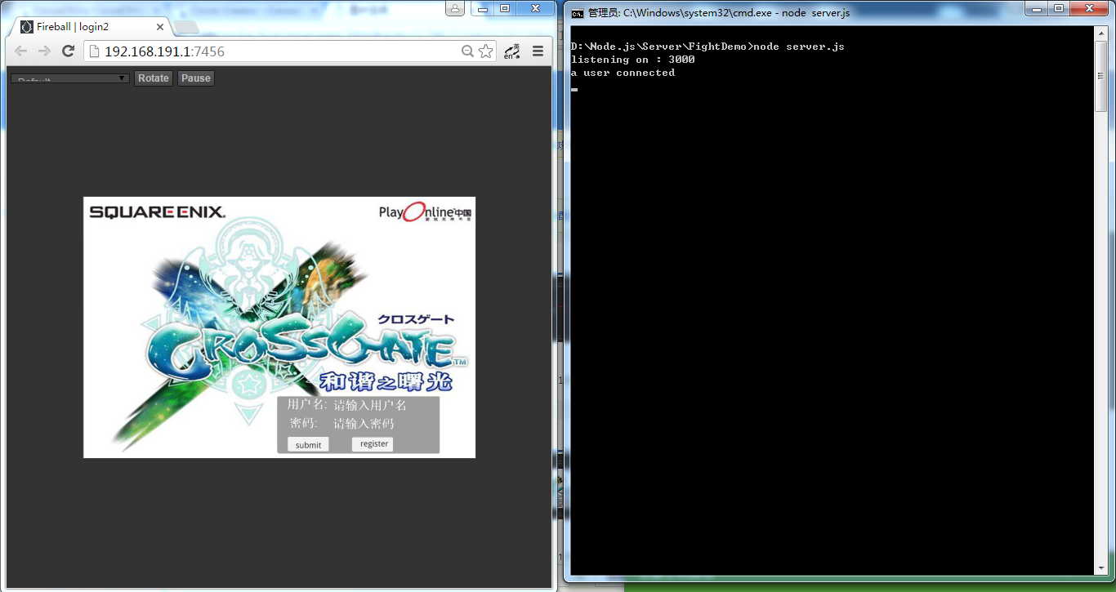The height and width of the screenshot is (592, 1116).
Task: Close the cmd.exe window
Action: [1089, 8]
